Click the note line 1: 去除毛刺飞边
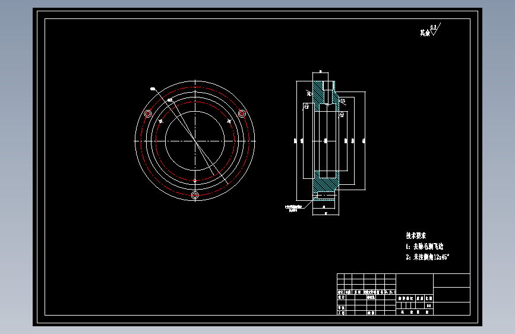515x334 pixels. tap(424, 246)
